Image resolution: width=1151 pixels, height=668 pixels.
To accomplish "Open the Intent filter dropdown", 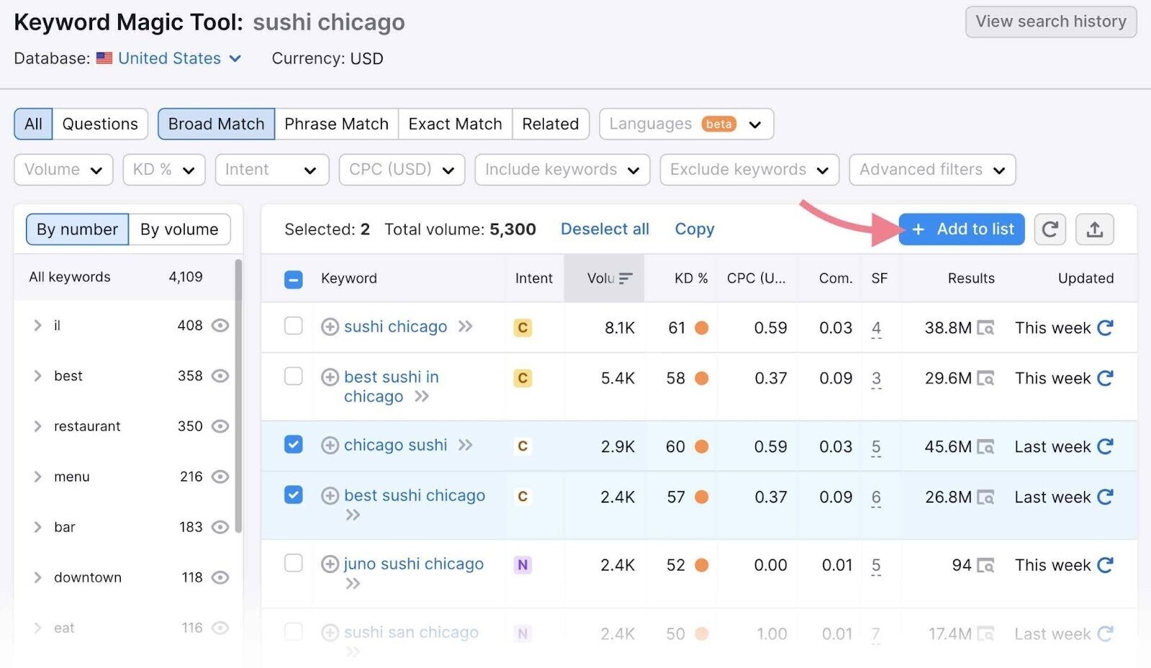I will click(x=272, y=170).
